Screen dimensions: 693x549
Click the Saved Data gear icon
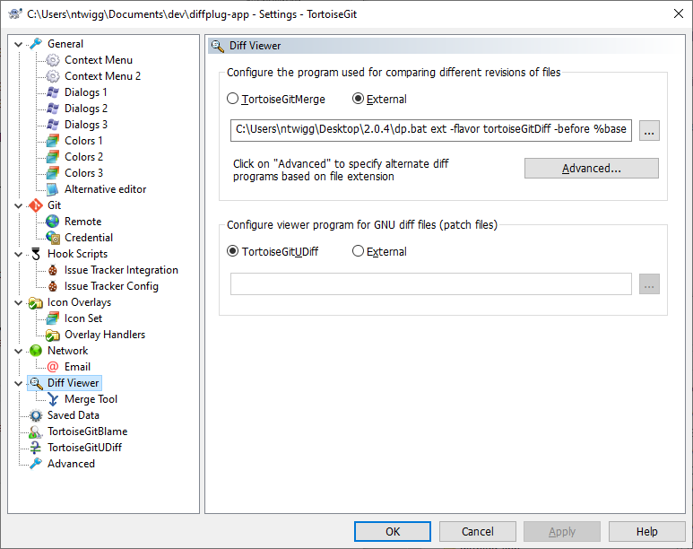(x=36, y=415)
